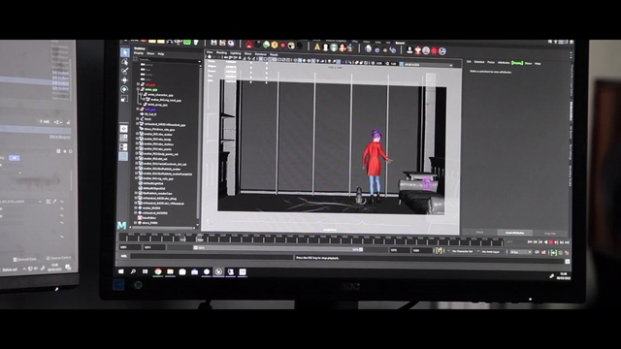Open four-pane layout icon in toolbox
This screenshot has width=621, height=349.
123,138
